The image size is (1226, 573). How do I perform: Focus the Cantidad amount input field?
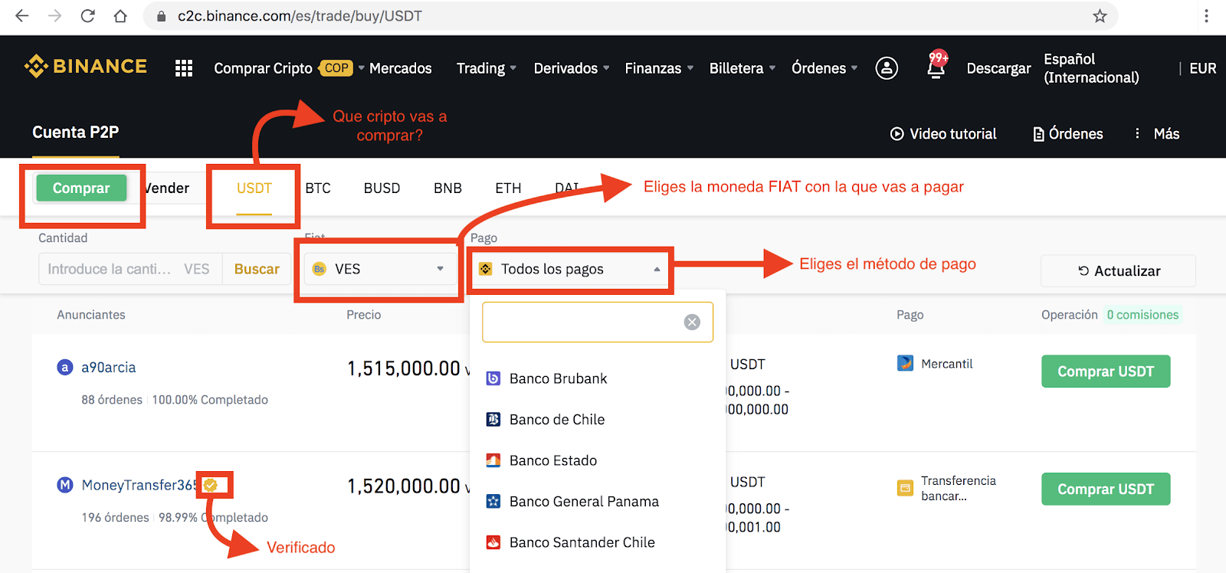click(130, 269)
